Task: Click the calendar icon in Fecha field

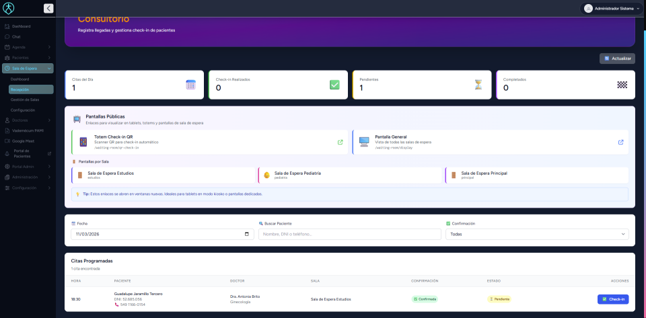Action: click(247, 234)
